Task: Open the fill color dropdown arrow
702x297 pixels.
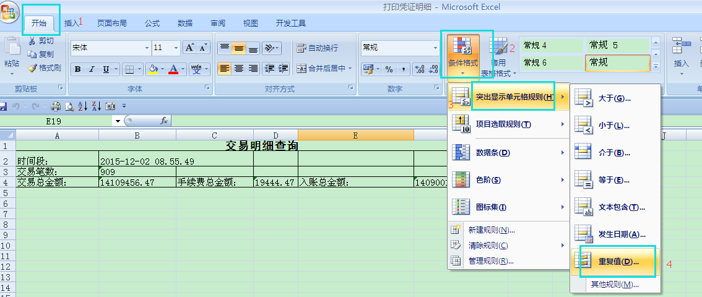Action: coord(163,69)
